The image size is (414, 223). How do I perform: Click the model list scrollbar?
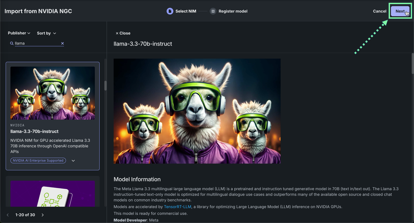click(105, 85)
